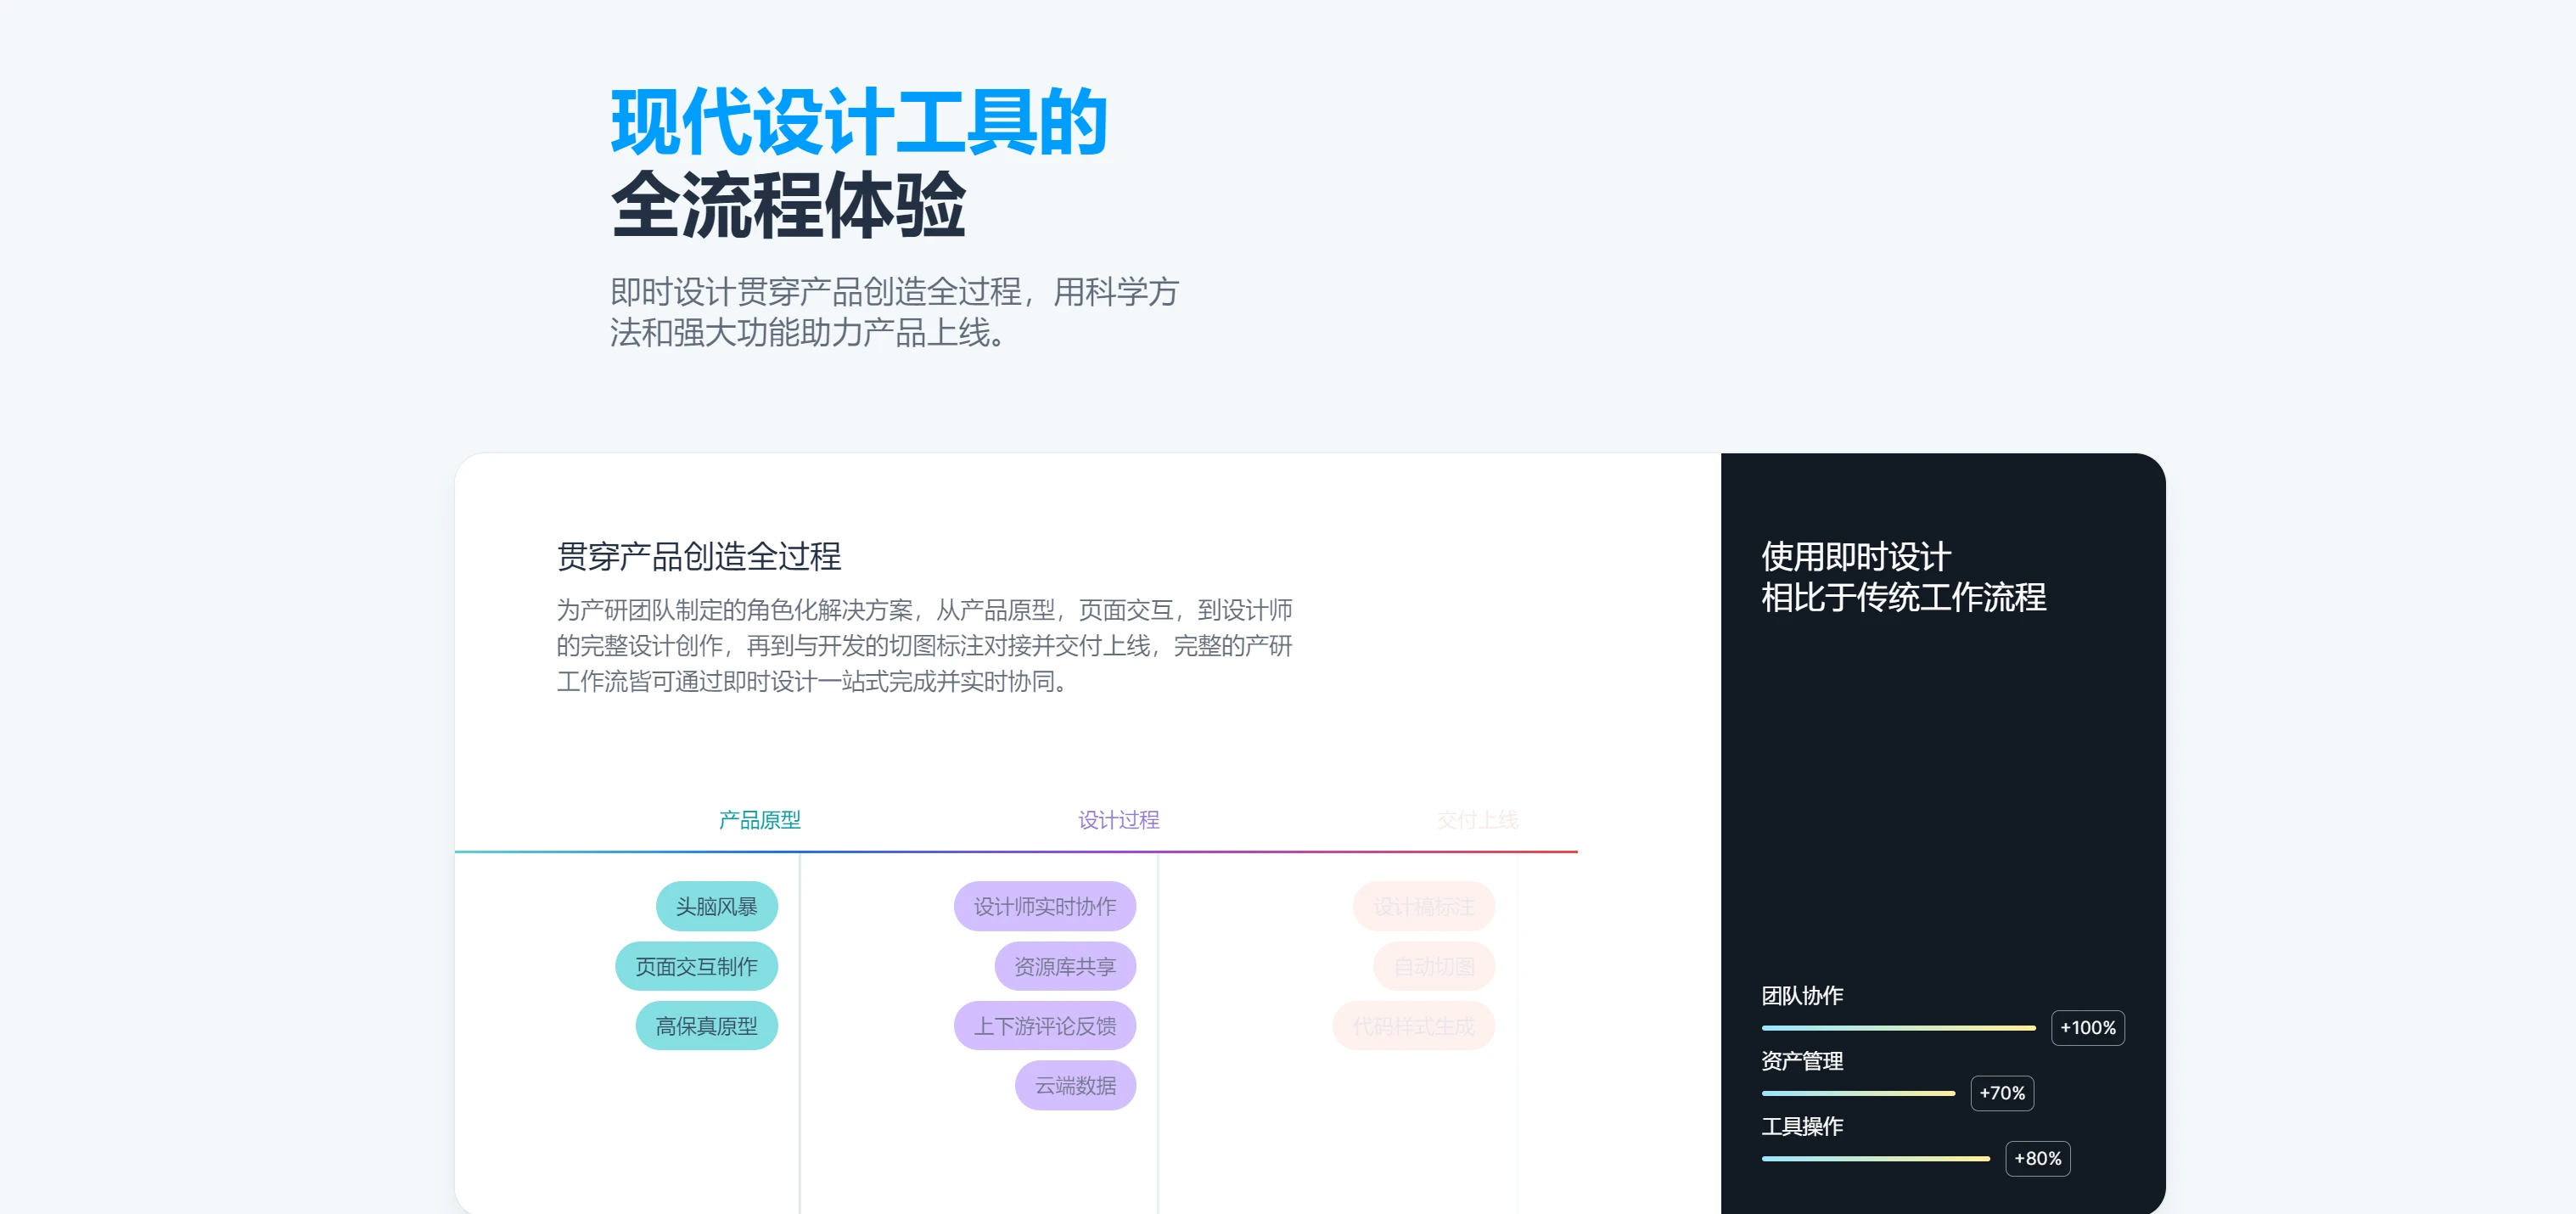This screenshot has height=1214, width=2576.
Task: Click the 即时设计贯穿产品创造全过程 subtitle
Action: click(x=894, y=312)
